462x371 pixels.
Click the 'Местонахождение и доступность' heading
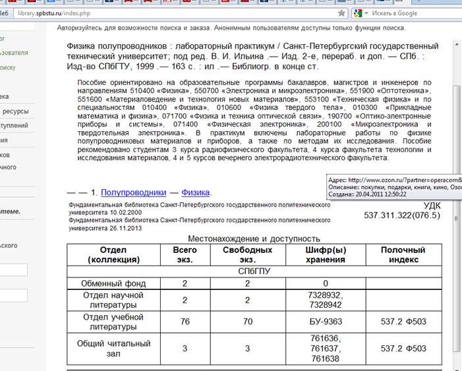coord(254,239)
